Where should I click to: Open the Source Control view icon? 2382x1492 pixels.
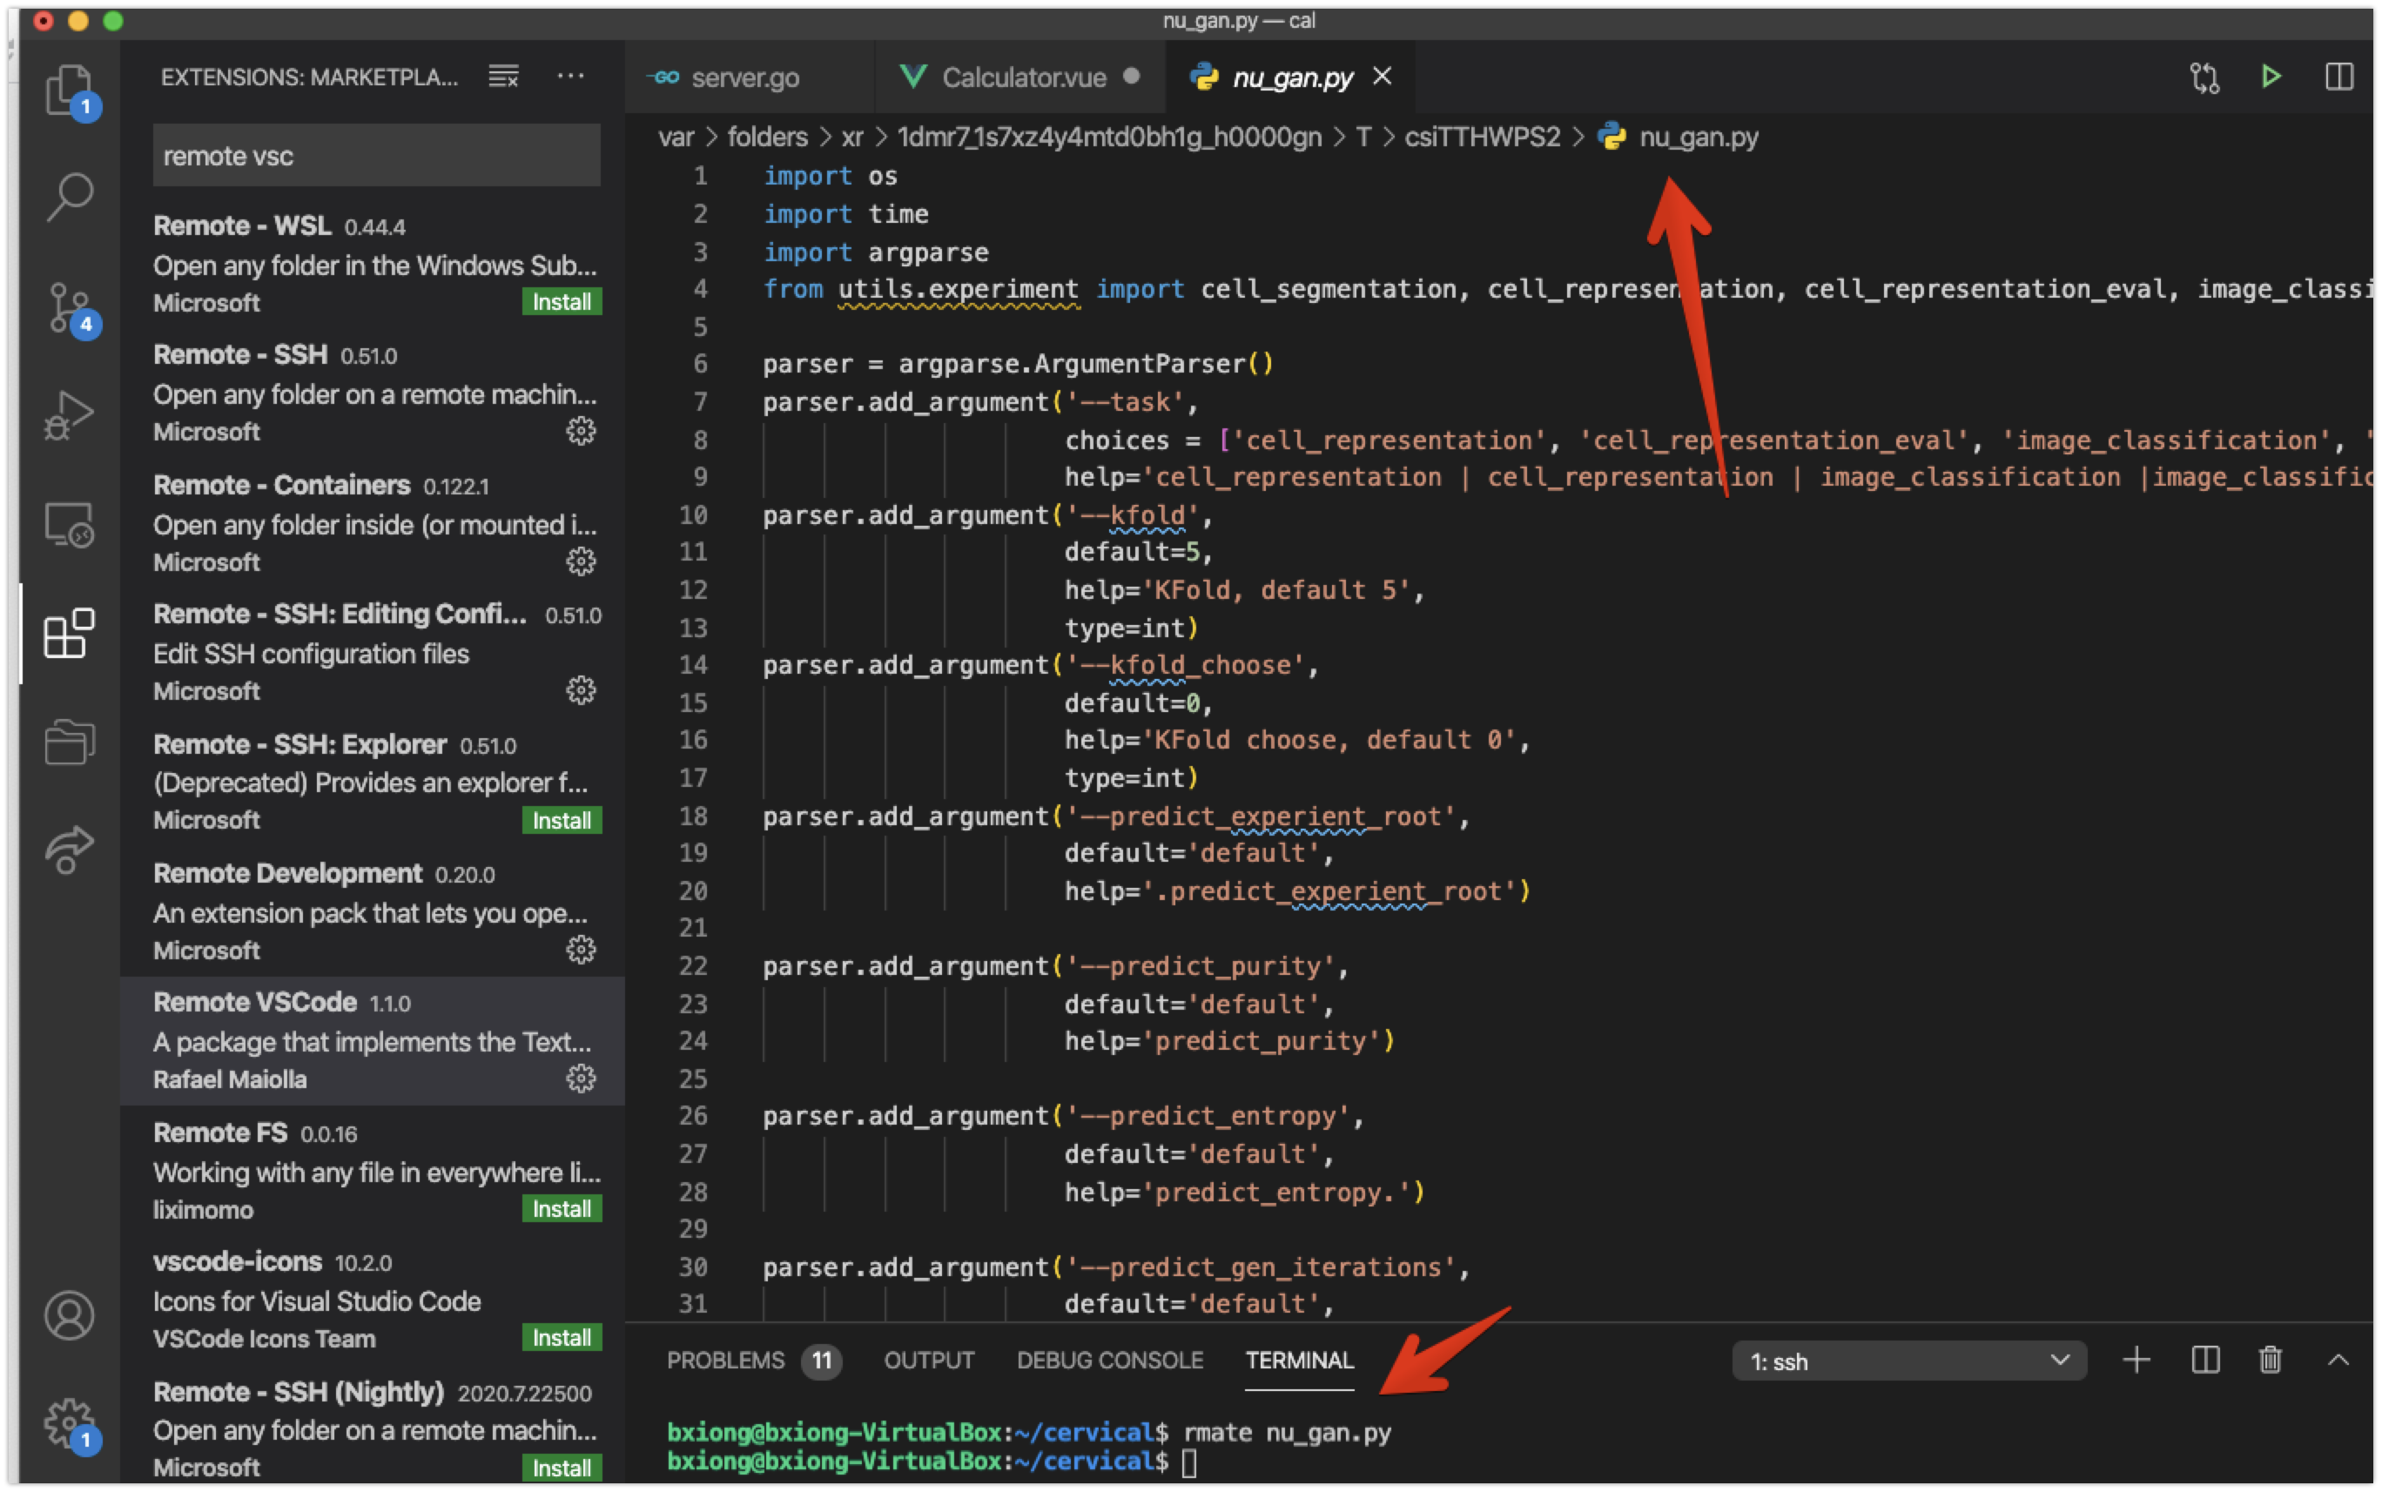click(69, 307)
